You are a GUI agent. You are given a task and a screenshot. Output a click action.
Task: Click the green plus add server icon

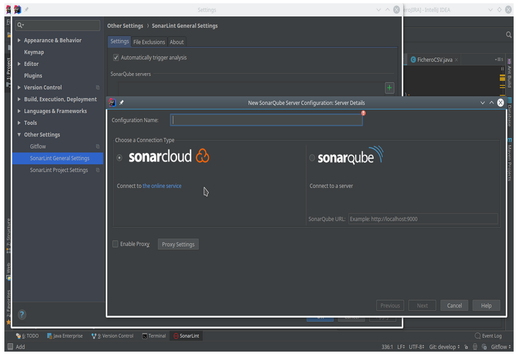390,88
